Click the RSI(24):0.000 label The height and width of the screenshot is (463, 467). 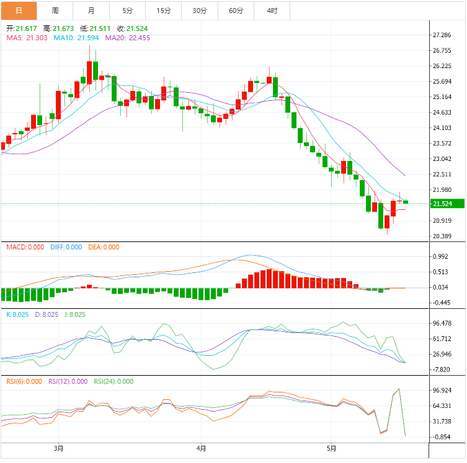[113, 381]
